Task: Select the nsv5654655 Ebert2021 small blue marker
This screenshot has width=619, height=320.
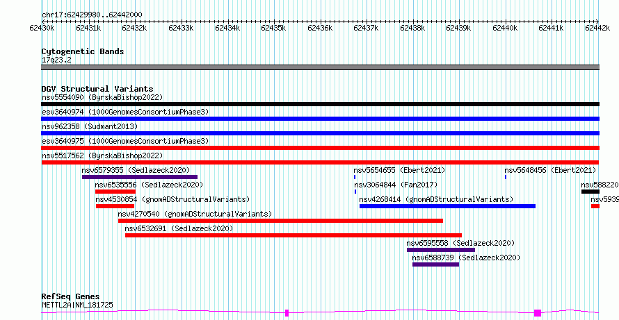Action: click(x=355, y=177)
